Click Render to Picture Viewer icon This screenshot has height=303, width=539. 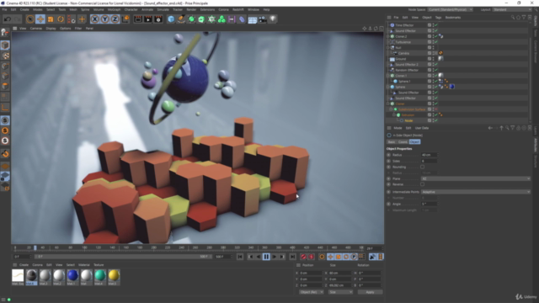coord(148,19)
